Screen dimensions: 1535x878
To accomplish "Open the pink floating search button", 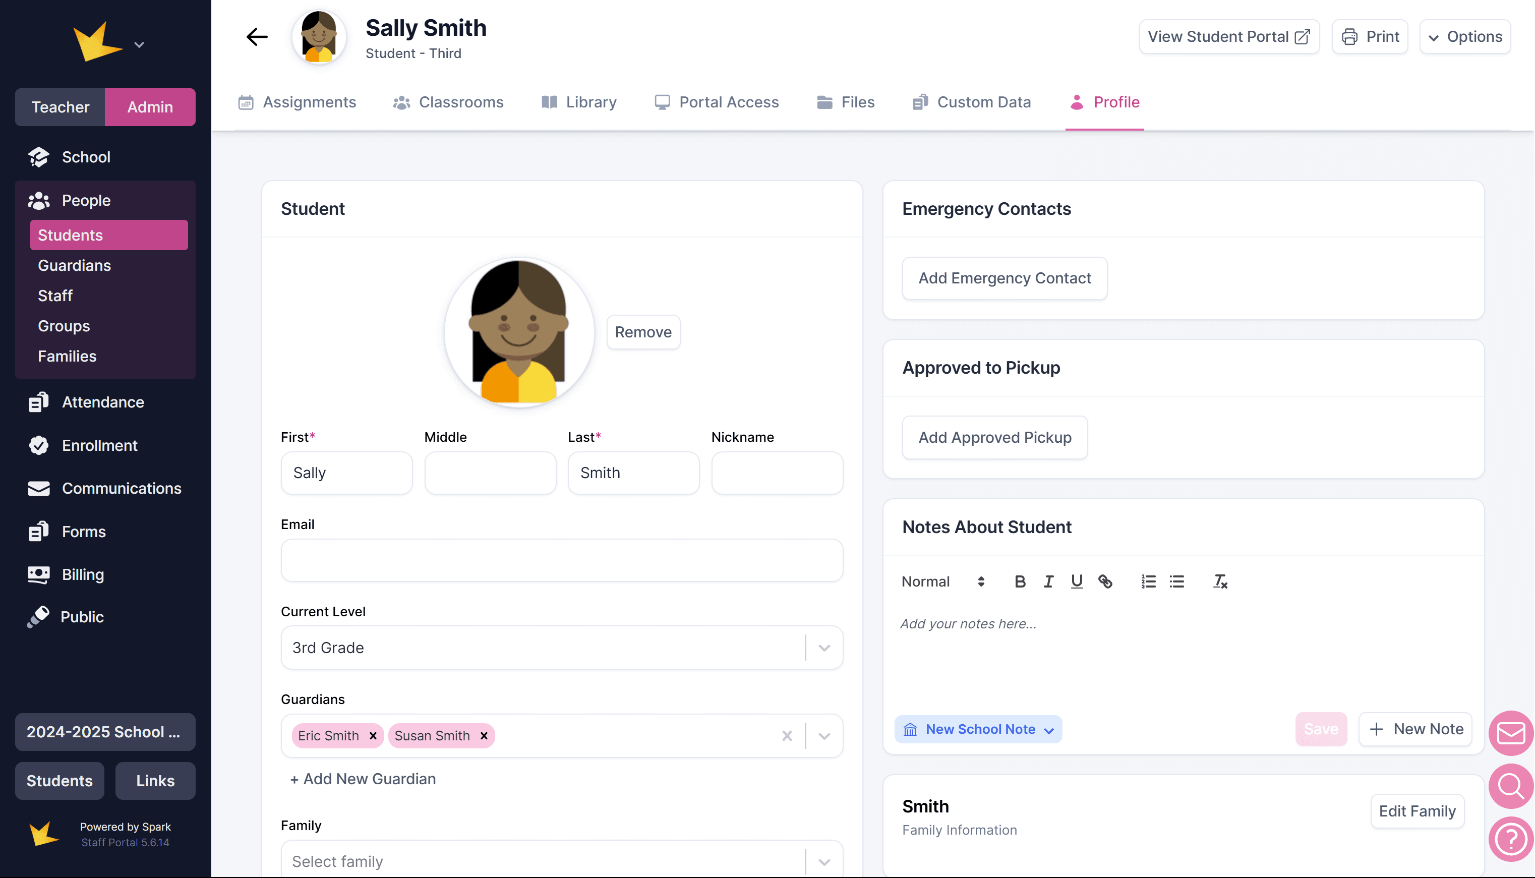I will [x=1510, y=786].
